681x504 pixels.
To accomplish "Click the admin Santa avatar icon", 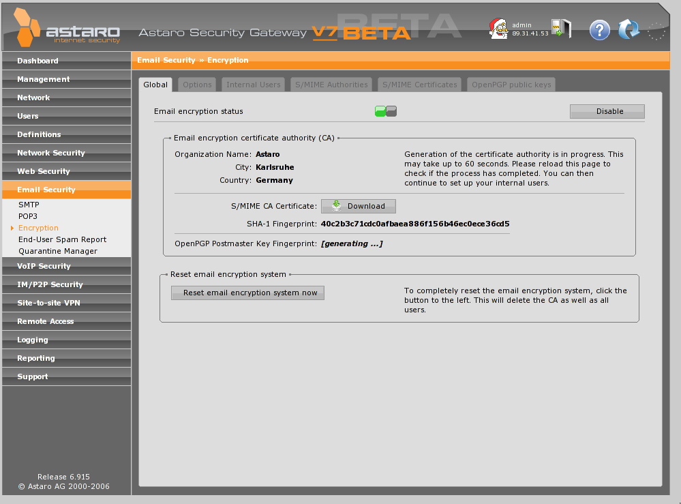I will click(x=498, y=29).
